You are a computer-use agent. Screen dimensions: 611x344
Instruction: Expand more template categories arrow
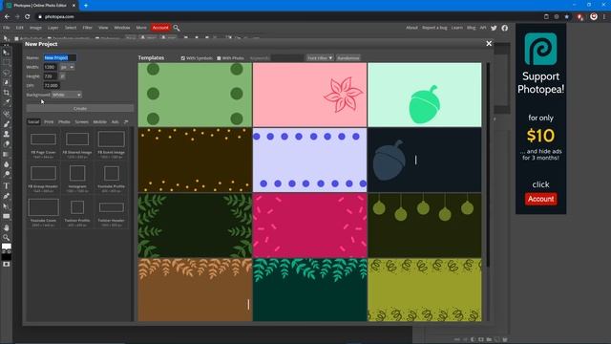tap(126, 122)
